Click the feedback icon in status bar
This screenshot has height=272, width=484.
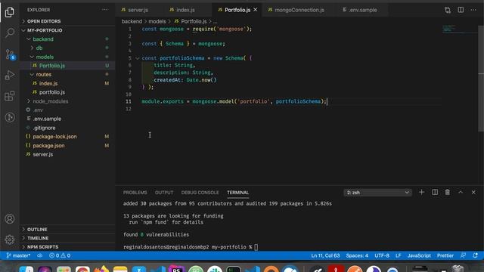click(464, 255)
